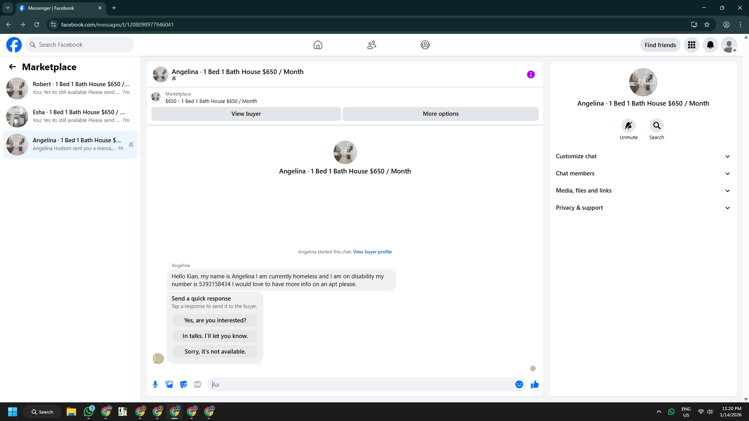Open the GIF picker icon
Viewport: 749px width, 421px height.
(197, 384)
